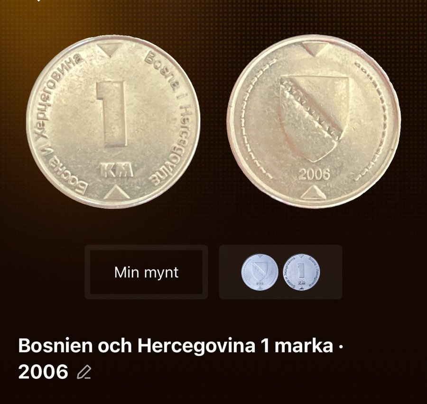The image size is (427, 404).
Task: Click the shield emblem on the right coin
Action: click(315, 119)
